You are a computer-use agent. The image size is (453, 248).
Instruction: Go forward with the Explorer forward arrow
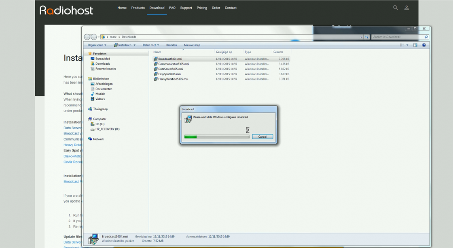[94, 37]
